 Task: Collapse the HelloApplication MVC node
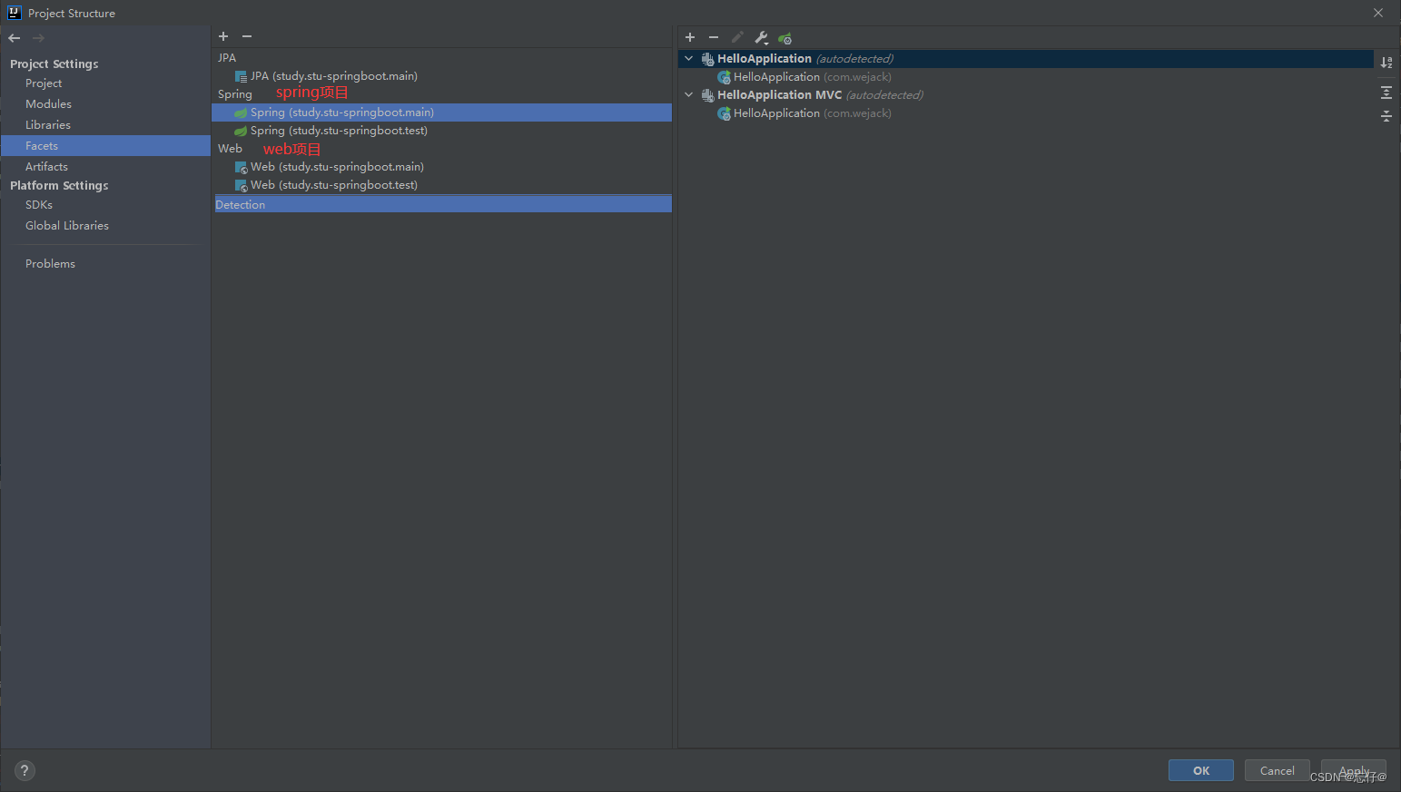688,94
